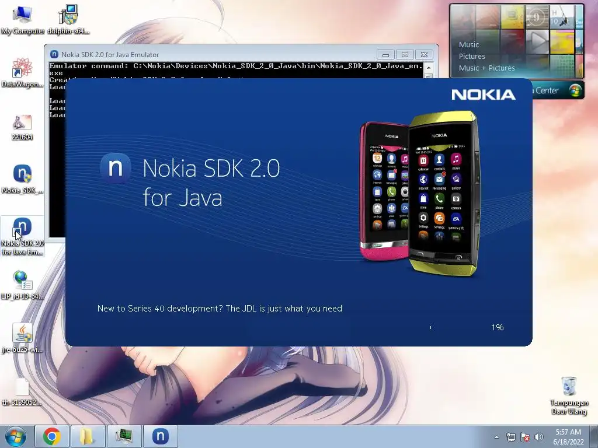Viewport: 598px width, 448px height.
Task: Click console scrollbar up arrow
Action: point(428,68)
